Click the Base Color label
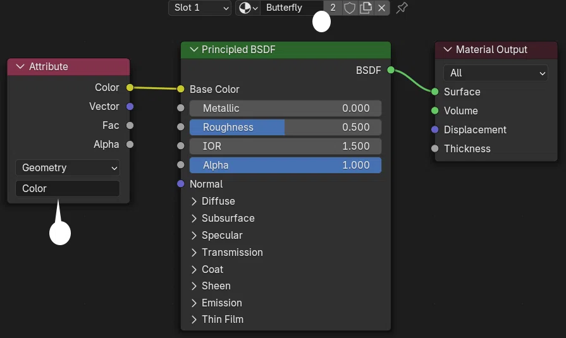566x338 pixels. point(214,90)
